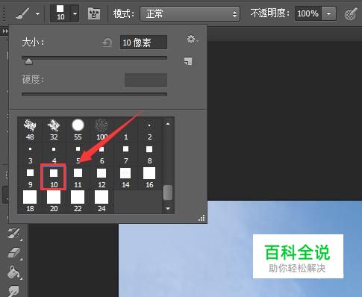
Task: Click the hardness value field
Action: click(146, 80)
